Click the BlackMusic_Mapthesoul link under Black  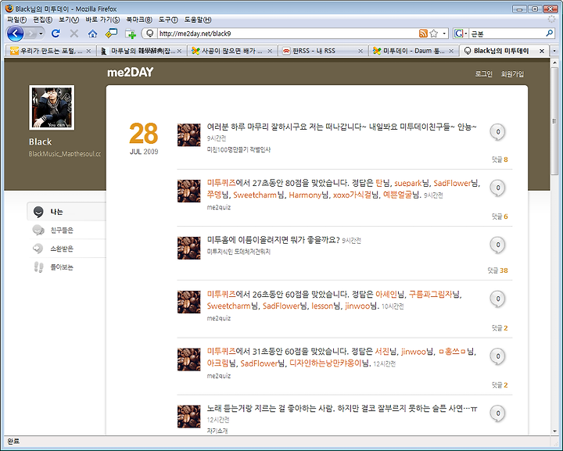[x=65, y=154]
